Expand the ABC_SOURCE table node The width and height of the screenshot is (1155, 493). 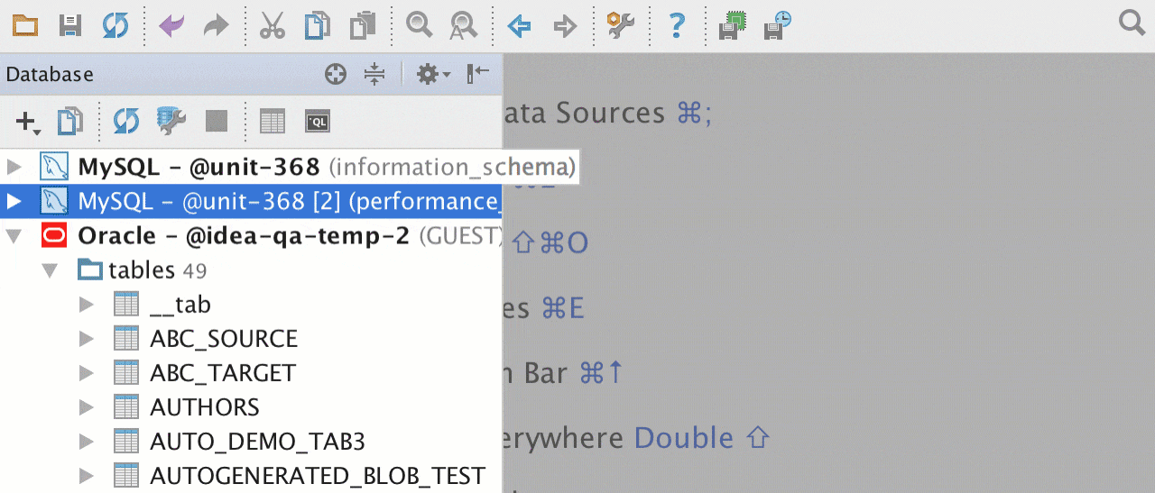(87, 339)
